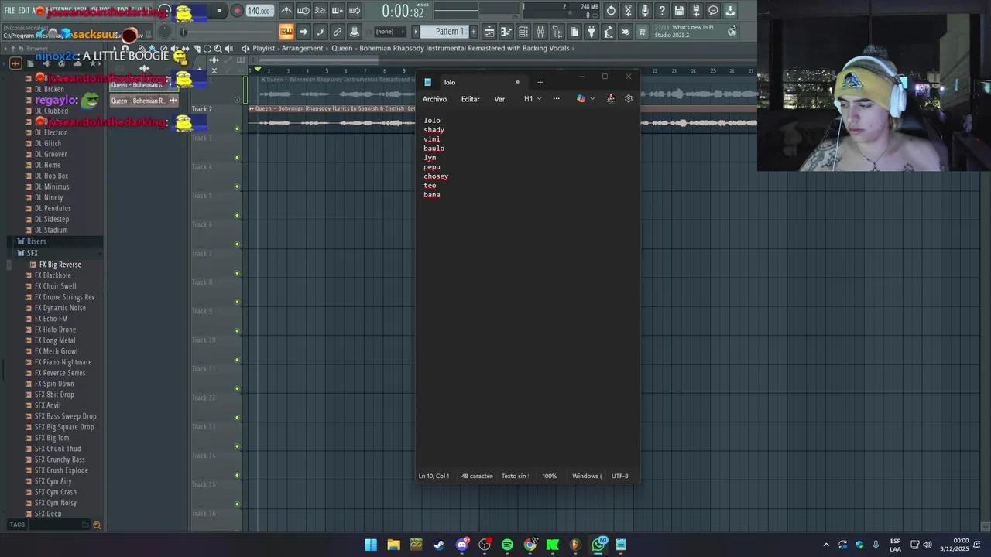Open Notepad more options ellipsis
This screenshot has width=991, height=557.
click(556, 99)
